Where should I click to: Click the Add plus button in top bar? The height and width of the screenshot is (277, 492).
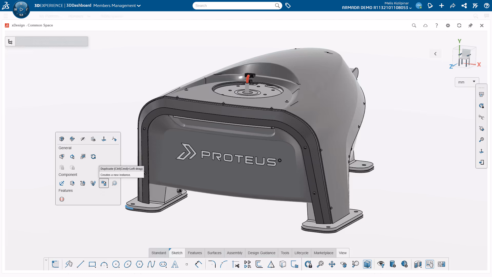click(x=441, y=6)
